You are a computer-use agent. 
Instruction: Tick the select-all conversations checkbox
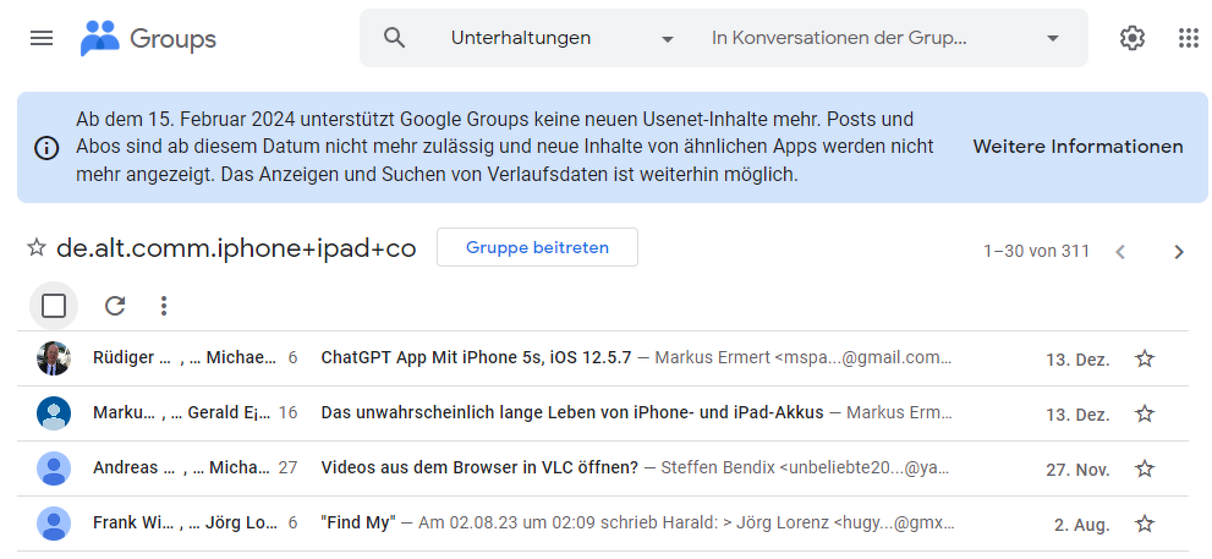point(54,306)
